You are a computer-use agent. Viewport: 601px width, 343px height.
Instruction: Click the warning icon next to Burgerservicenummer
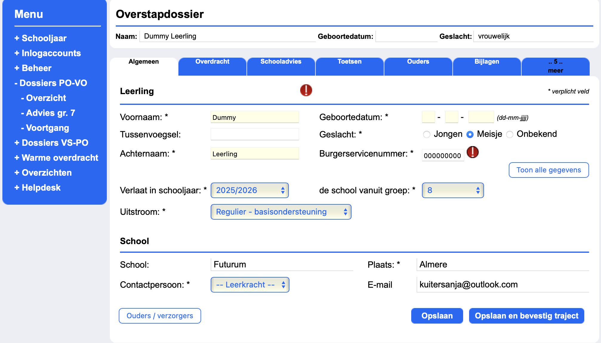coord(472,152)
